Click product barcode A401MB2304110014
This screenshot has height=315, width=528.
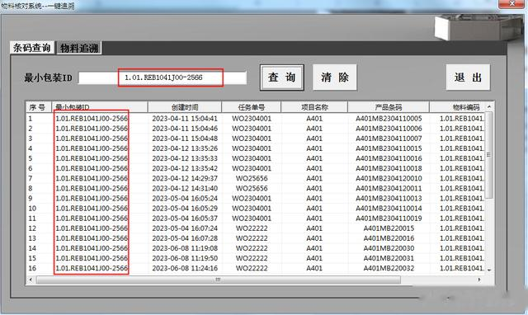[x=389, y=209]
